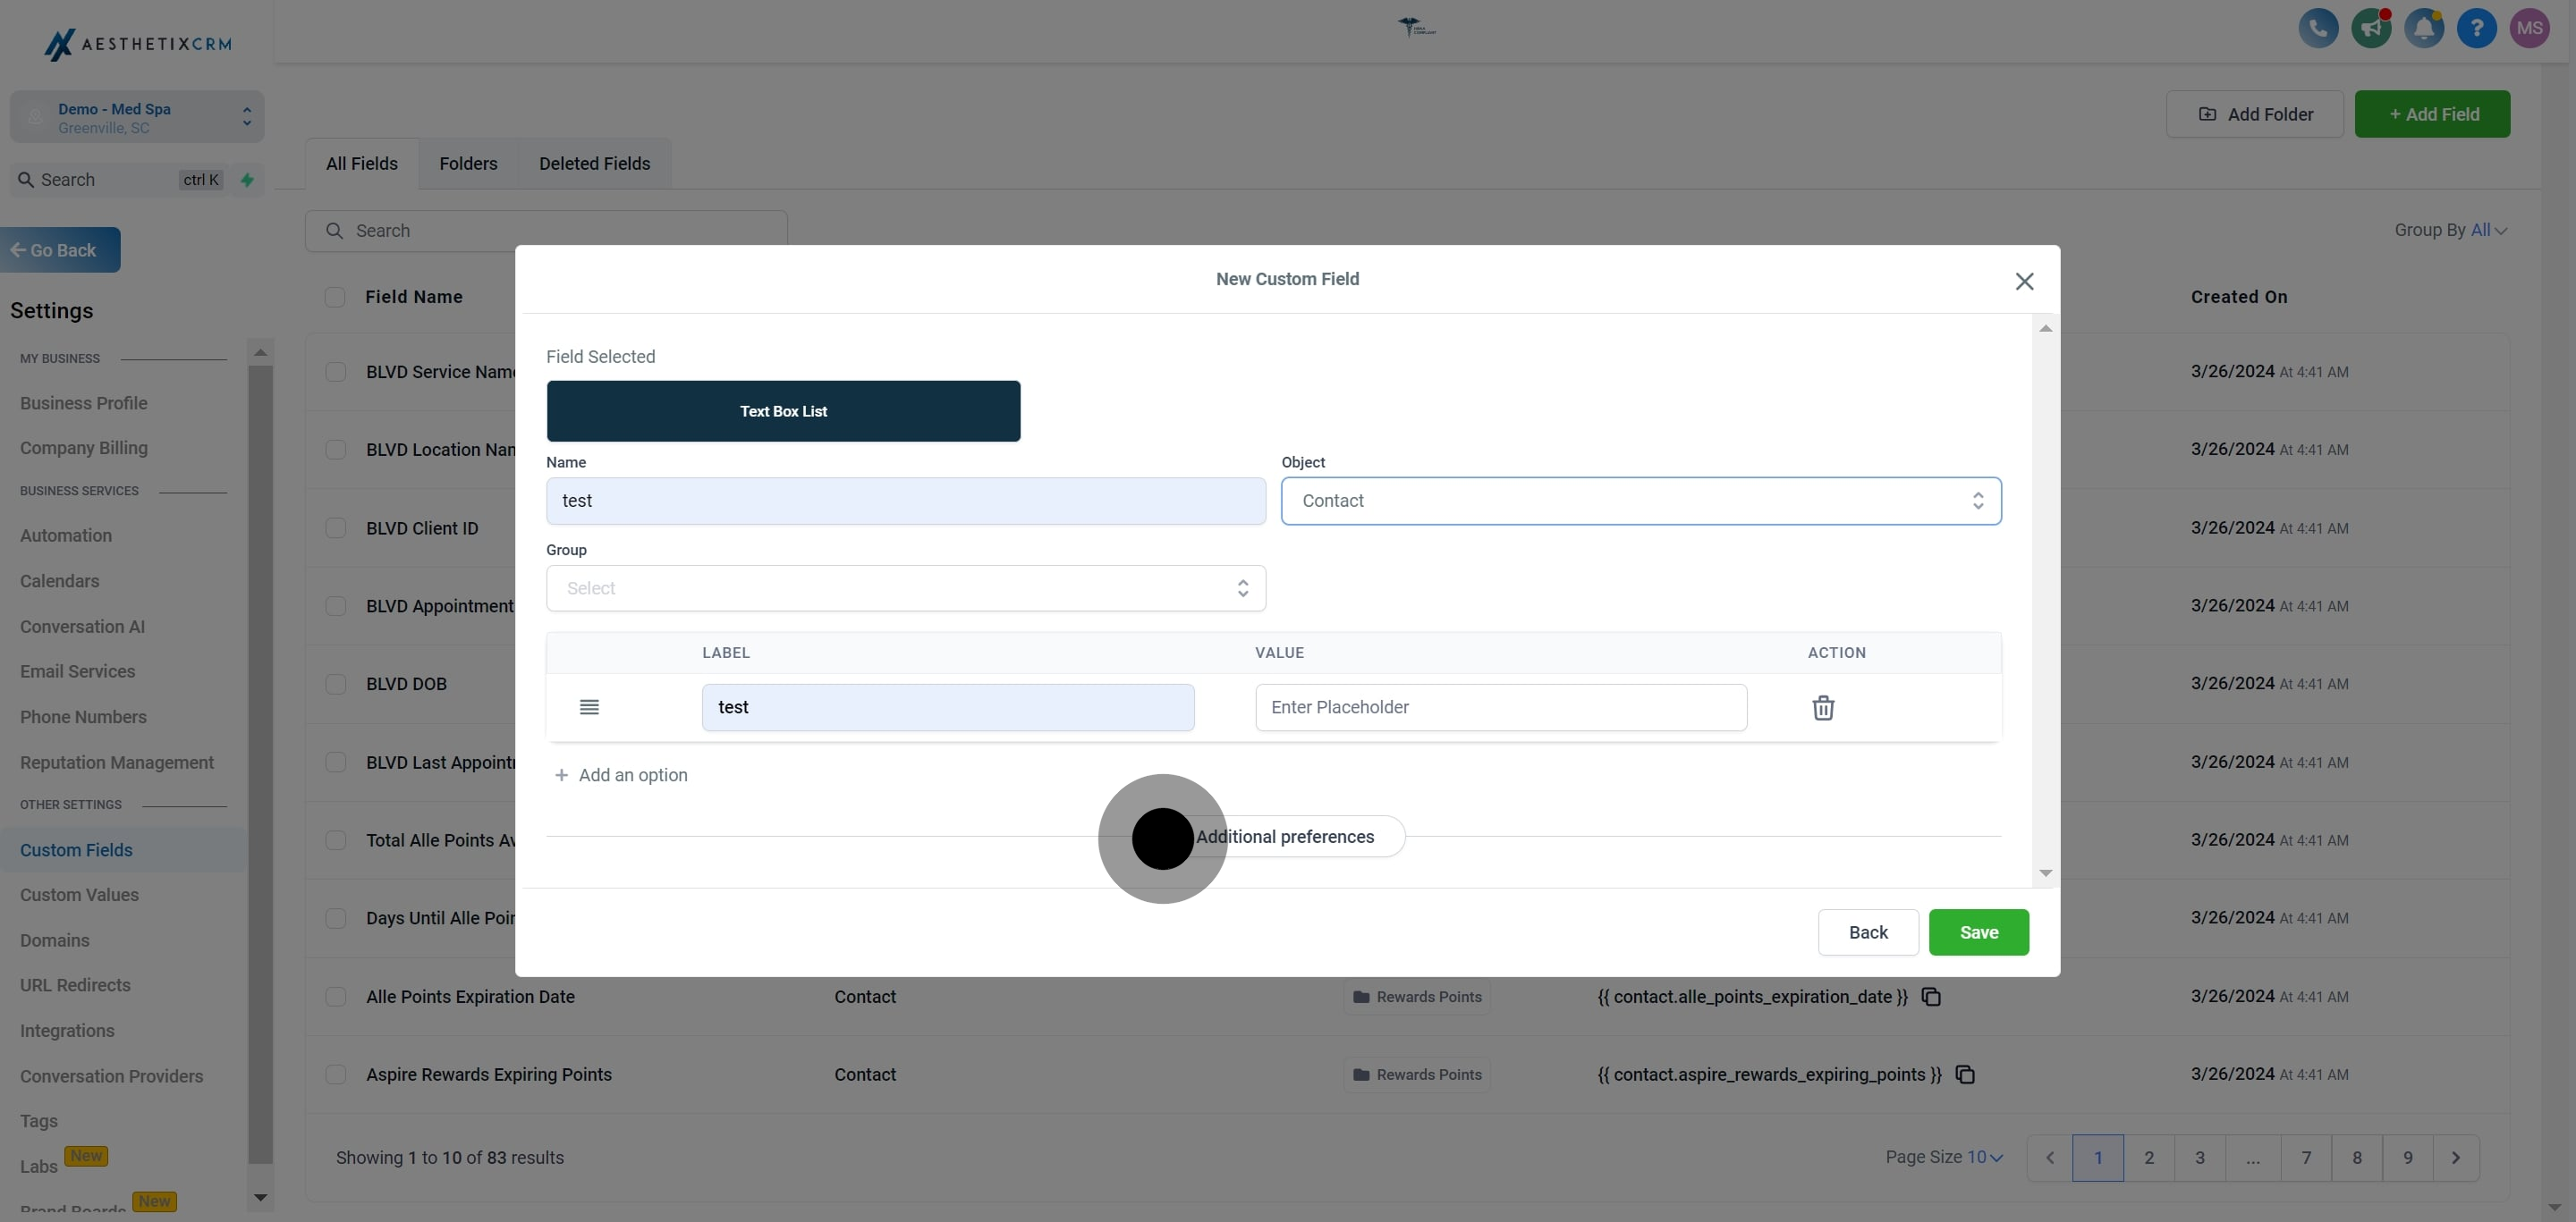Open the Object dropdown showing Contact
The height and width of the screenshot is (1222, 2576).
click(x=1640, y=501)
